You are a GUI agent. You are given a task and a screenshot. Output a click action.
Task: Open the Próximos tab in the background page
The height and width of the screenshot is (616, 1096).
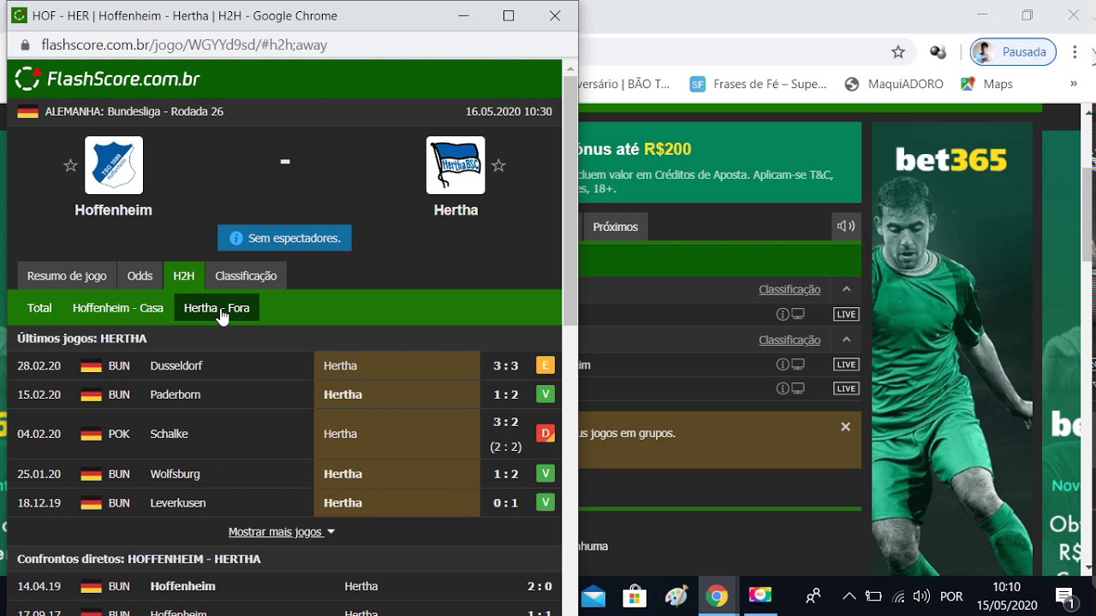(x=616, y=227)
